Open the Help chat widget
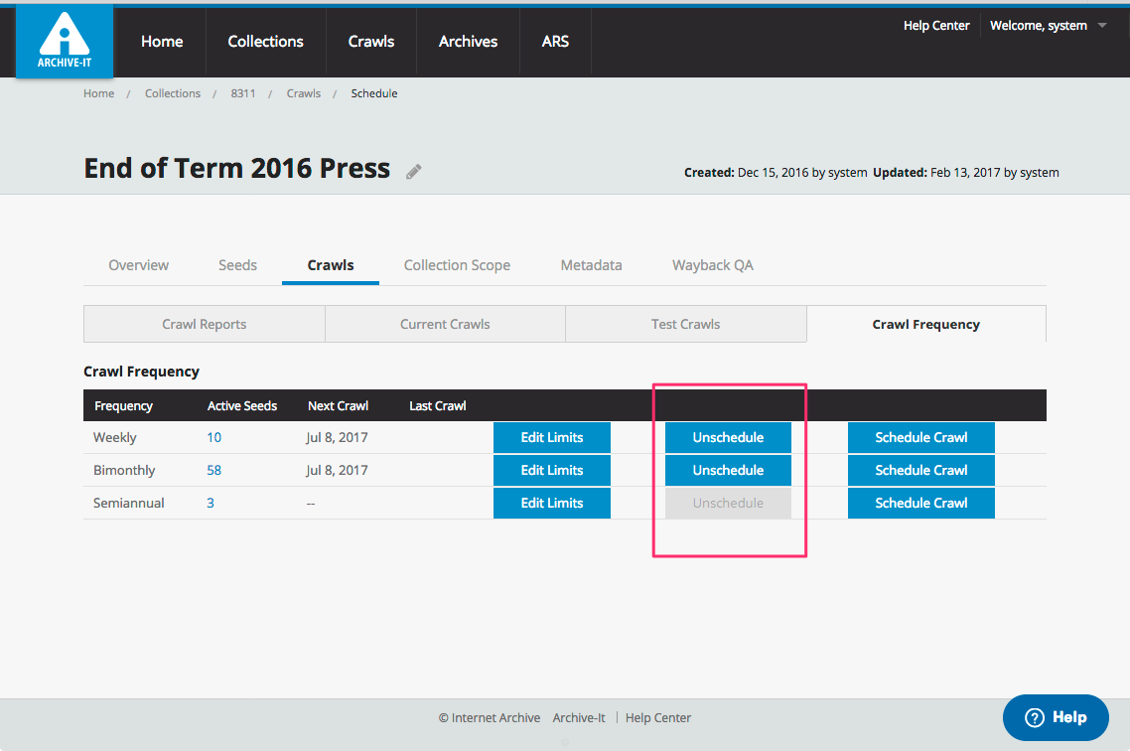 (x=1055, y=717)
